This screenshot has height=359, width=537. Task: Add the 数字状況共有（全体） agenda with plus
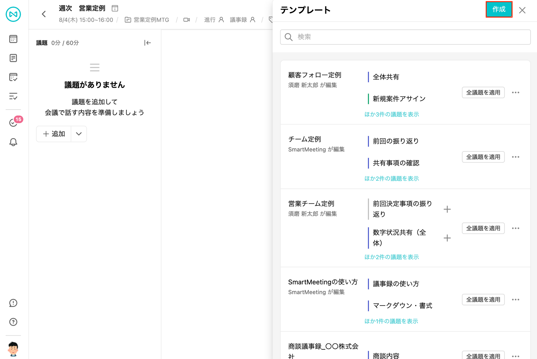click(x=447, y=238)
